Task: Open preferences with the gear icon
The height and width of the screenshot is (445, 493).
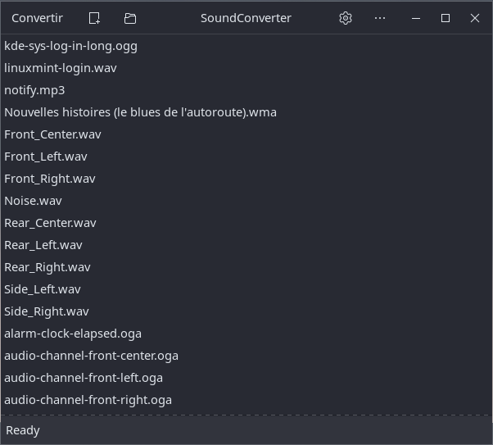Action: pos(346,18)
